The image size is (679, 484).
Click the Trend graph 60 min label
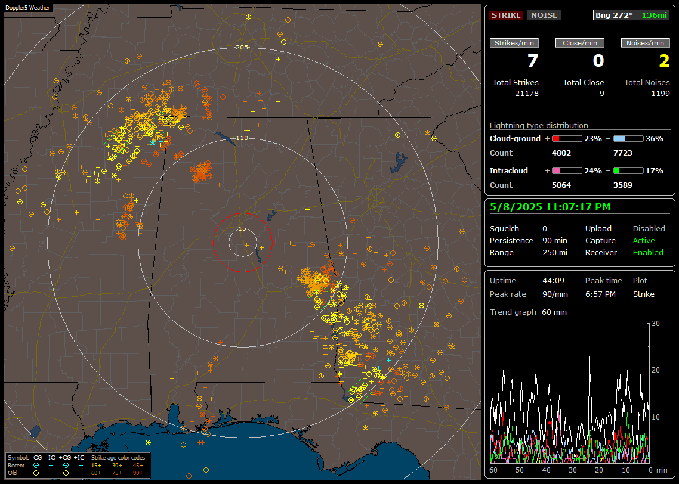click(x=528, y=312)
